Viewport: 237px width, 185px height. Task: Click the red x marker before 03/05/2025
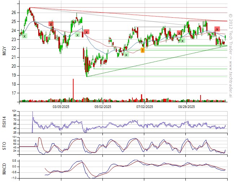tap(51, 24)
